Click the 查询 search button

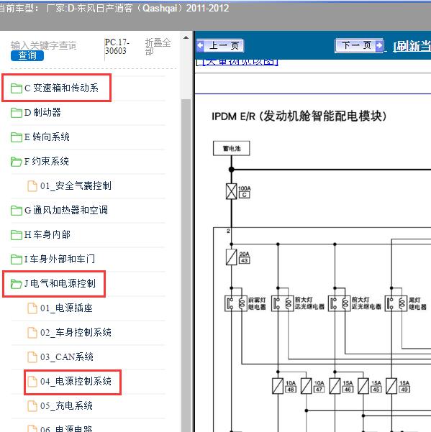(27, 55)
